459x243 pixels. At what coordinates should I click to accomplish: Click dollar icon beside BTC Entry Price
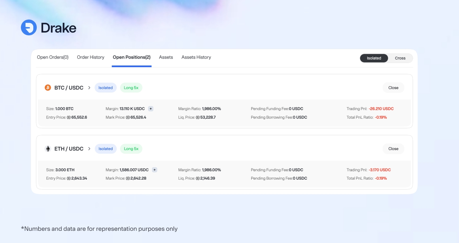(69, 117)
